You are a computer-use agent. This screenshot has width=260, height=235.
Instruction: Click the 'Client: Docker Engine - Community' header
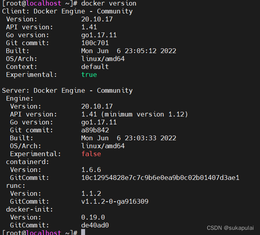(67, 11)
